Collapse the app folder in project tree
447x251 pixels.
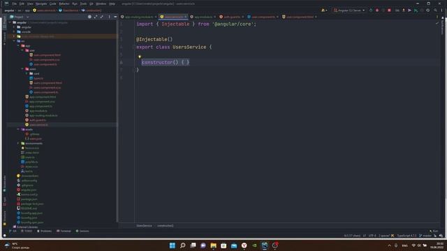18,45
